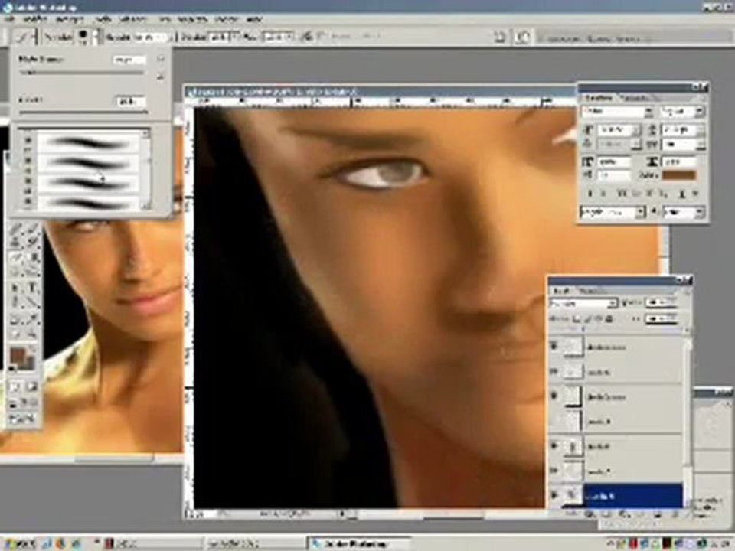
Task: Delete layer using trash icon in Layers panel
Action: coord(675,514)
